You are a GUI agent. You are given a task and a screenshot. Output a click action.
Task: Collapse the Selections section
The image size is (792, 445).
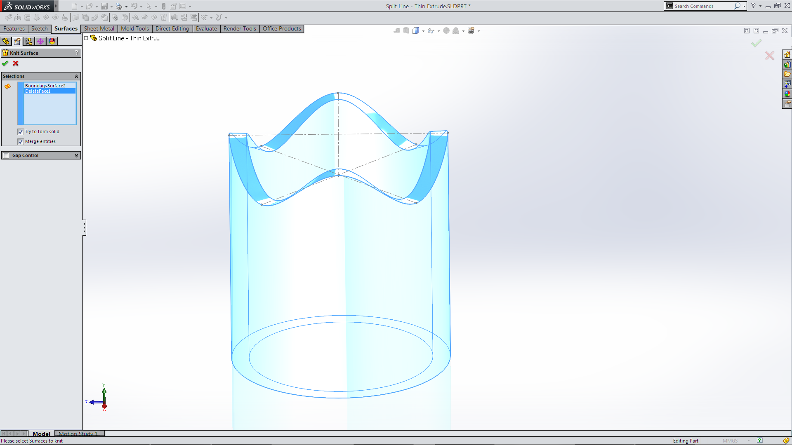pyautogui.click(x=76, y=77)
